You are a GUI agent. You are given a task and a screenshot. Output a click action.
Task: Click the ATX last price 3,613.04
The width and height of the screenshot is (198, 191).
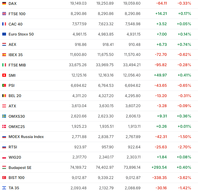tap(79, 106)
